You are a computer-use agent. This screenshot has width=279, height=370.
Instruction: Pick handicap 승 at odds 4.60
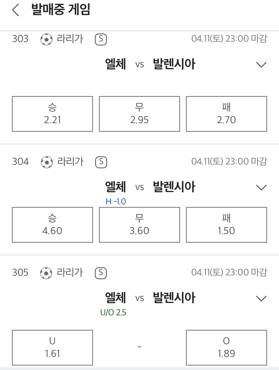point(52,225)
